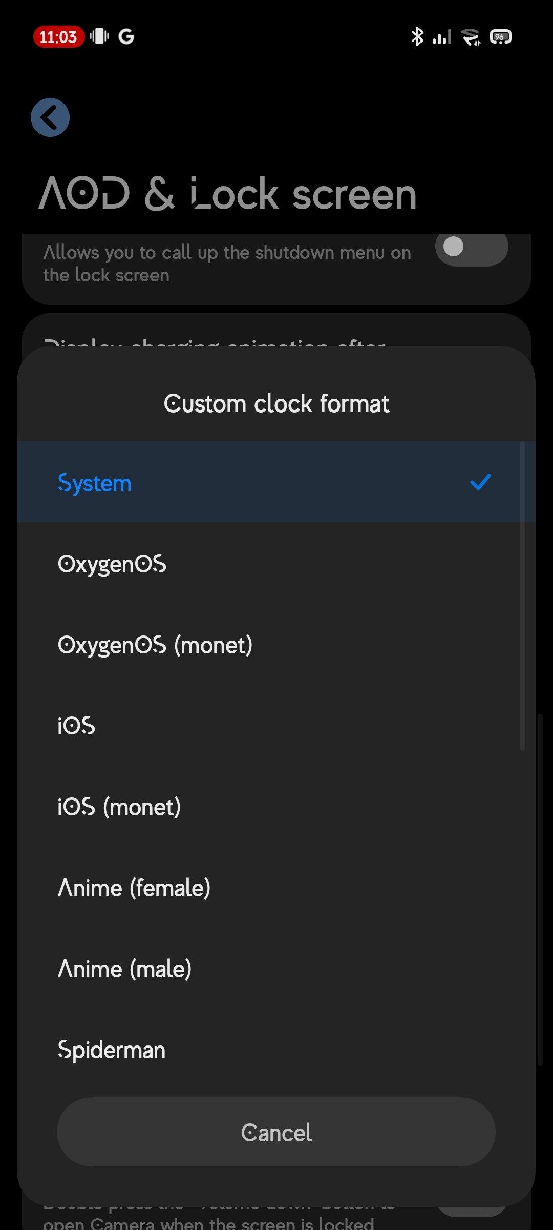This screenshot has height=1230, width=553.
Task: Tap the Bluetooth status icon
Action: coord(417,37)
